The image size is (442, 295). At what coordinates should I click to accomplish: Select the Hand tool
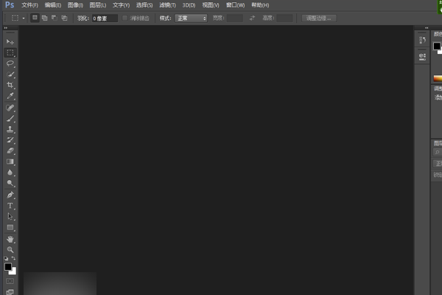pyautogui.click(x=10, y=239)
